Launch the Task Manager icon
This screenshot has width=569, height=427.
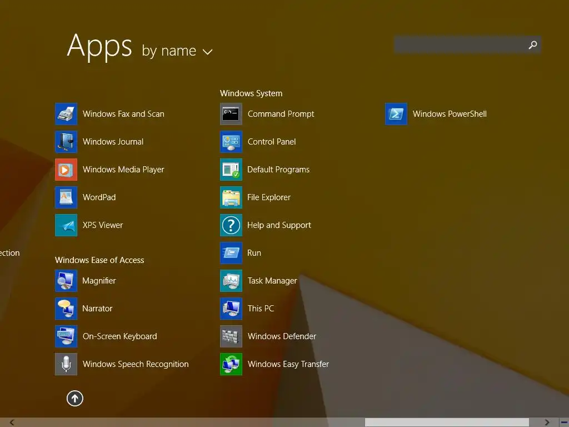[231, 281]
